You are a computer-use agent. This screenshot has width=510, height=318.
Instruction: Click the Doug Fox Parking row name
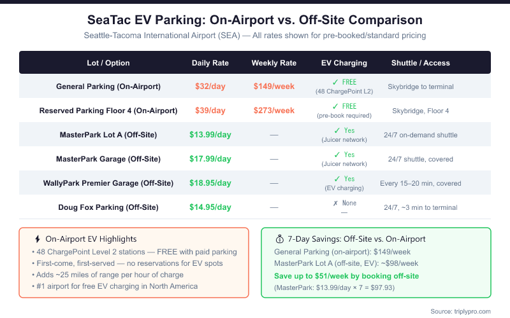pyautogui.click(x=108, y=207)
